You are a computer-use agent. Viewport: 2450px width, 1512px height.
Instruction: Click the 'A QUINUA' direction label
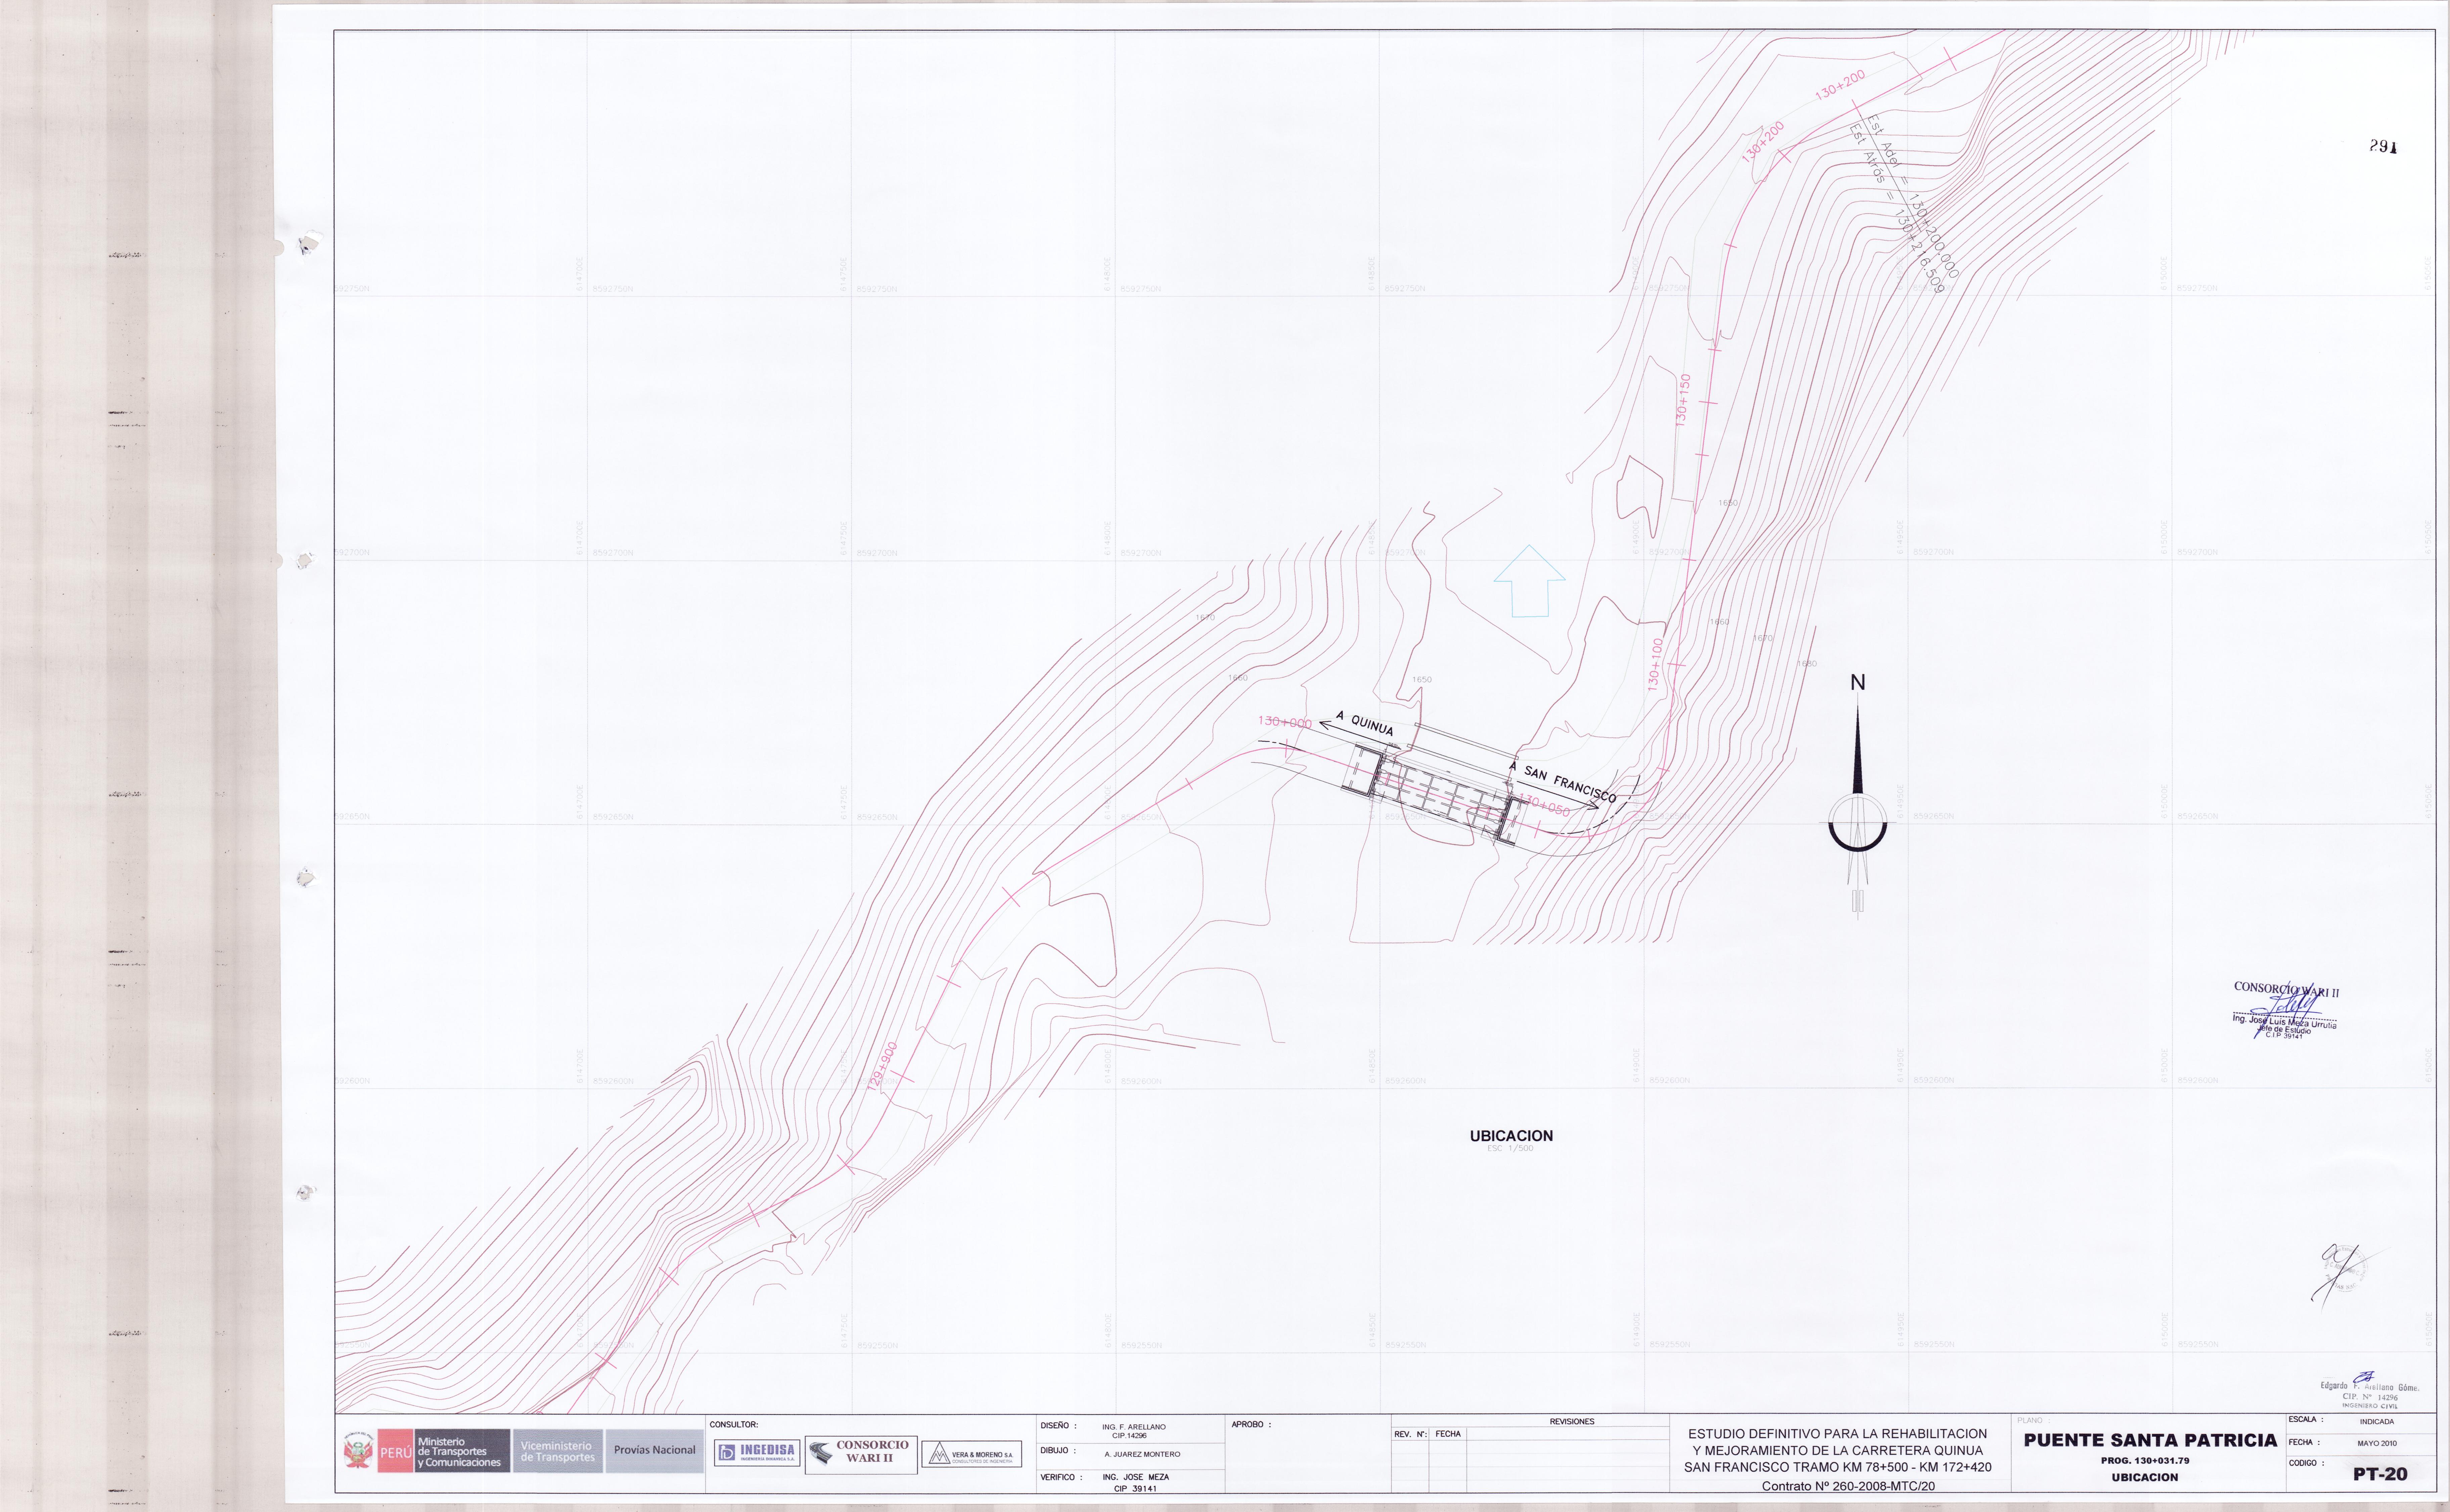tap(1365, 724)
